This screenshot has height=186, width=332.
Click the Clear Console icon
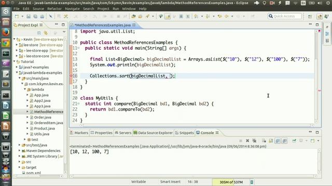click(x=264, y=141)
